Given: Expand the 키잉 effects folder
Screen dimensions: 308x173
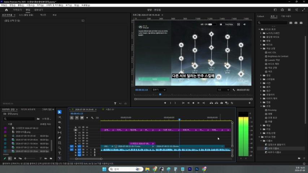Looking at the screenshot, I should 261,129.
